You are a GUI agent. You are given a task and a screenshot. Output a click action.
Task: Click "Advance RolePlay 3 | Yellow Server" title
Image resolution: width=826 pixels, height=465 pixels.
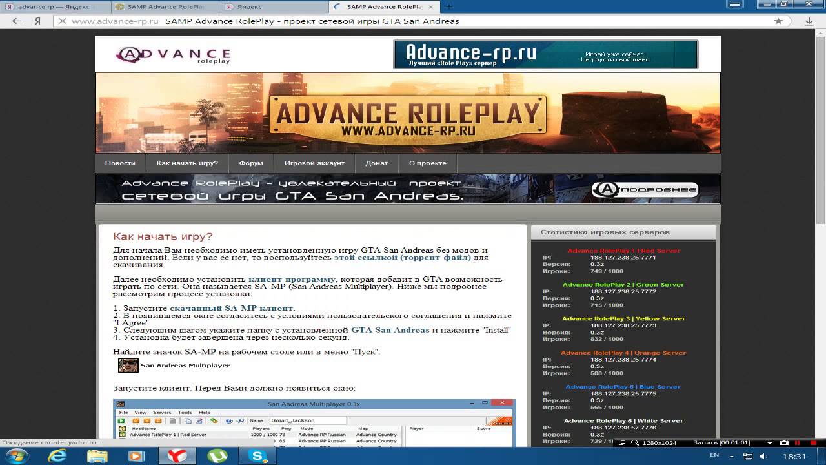pos(623,319)
